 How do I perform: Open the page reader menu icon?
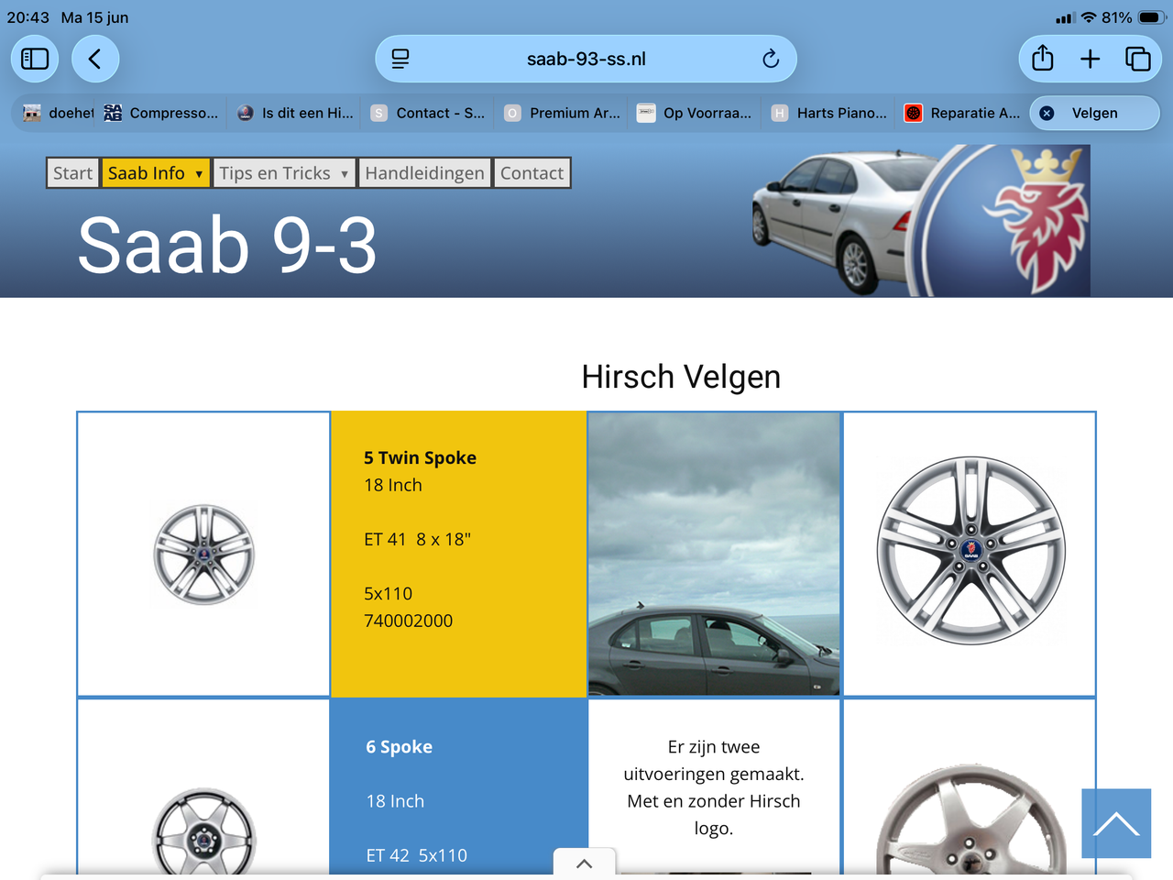point(400,59)
